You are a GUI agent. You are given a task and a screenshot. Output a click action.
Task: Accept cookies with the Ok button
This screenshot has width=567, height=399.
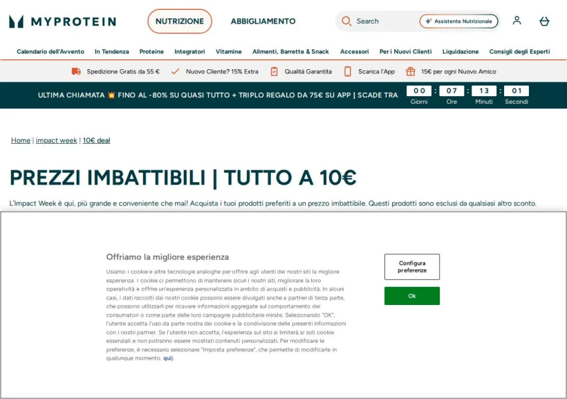[x=412, y=296]
